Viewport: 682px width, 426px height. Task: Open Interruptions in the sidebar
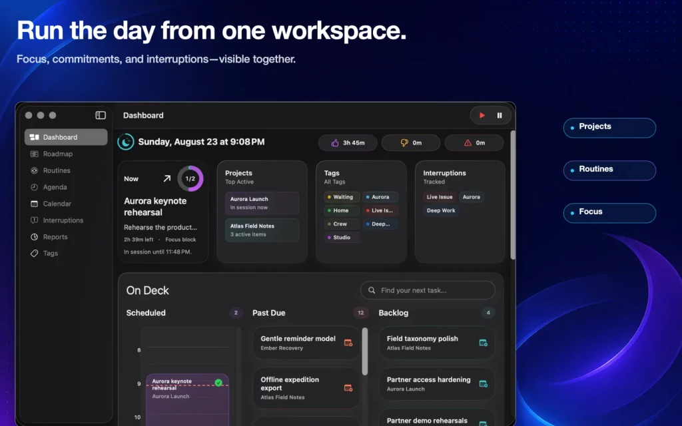66,220
